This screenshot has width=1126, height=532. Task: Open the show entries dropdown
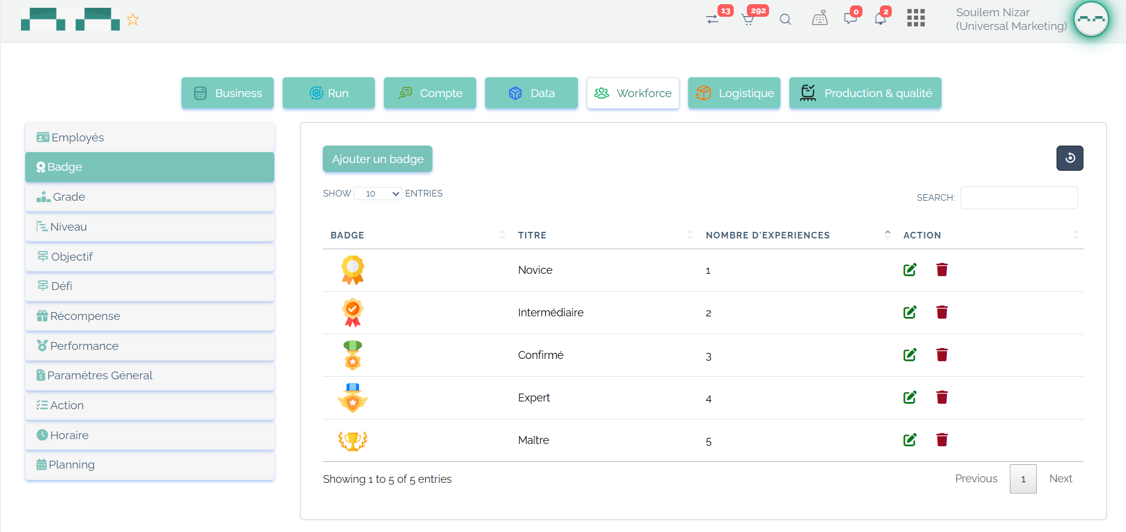[378, 194]
